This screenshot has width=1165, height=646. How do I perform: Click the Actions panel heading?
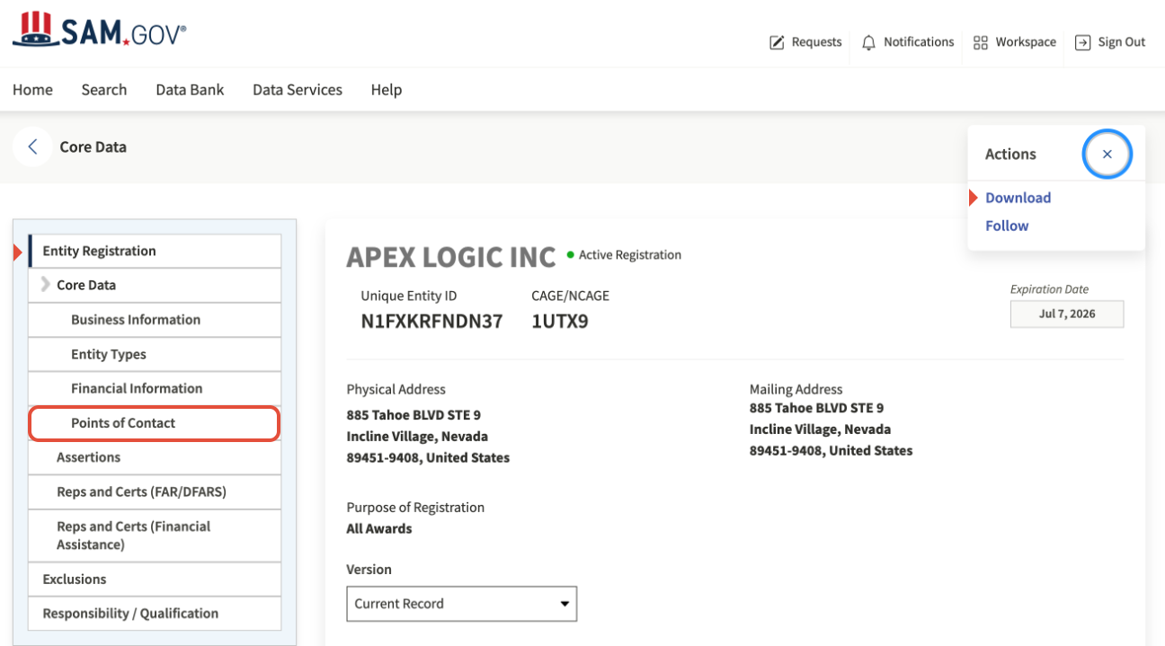click(1010, 155)
